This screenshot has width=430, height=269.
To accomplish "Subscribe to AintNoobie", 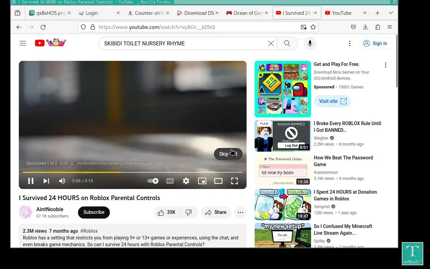I will click(94, 212).
